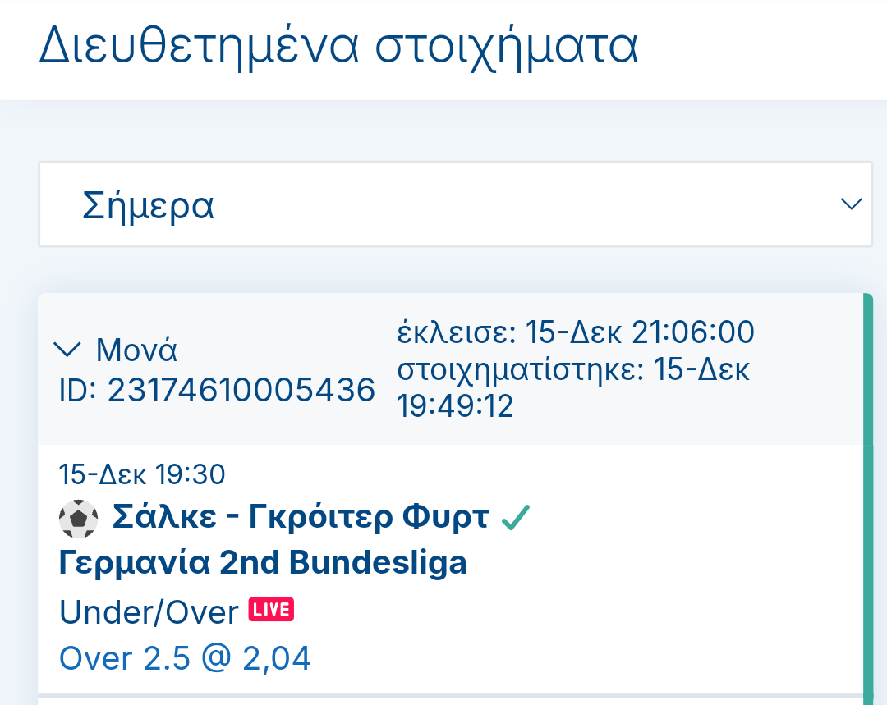Click the green status bar on the bet card
This screenshot has height=705, width=887.
(868, 492)
